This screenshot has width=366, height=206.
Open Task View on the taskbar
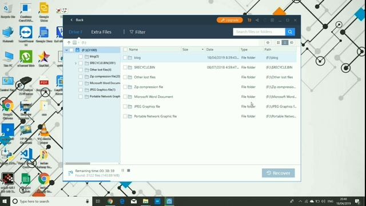[x=98, y=201]
